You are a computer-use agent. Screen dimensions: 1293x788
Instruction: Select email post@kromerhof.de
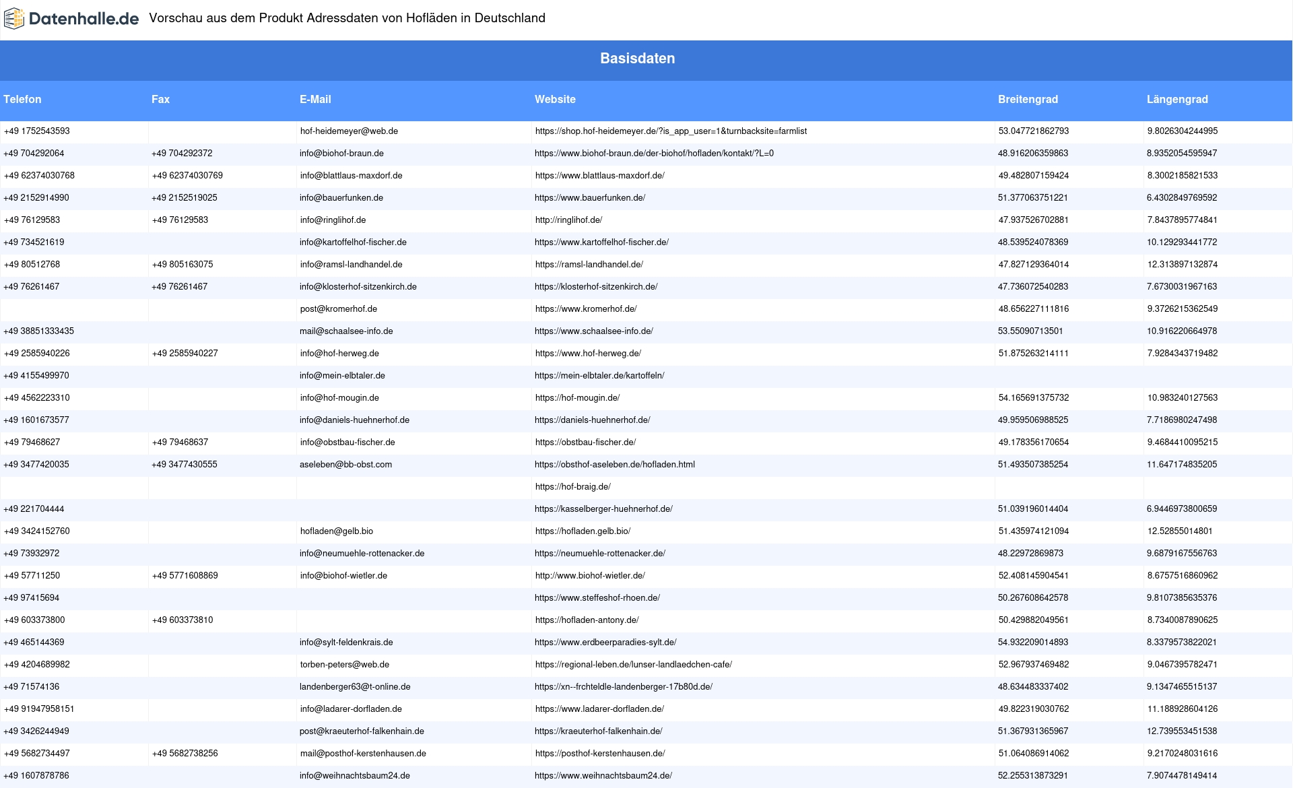point(339,309)
